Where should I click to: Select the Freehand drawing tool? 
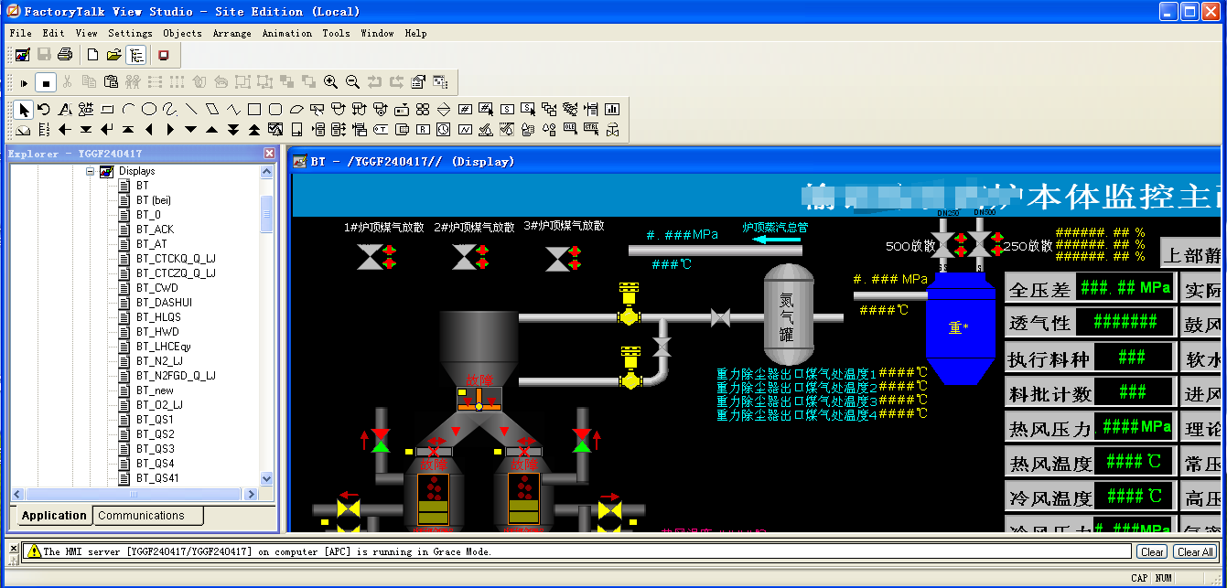(x=168, y=108)
